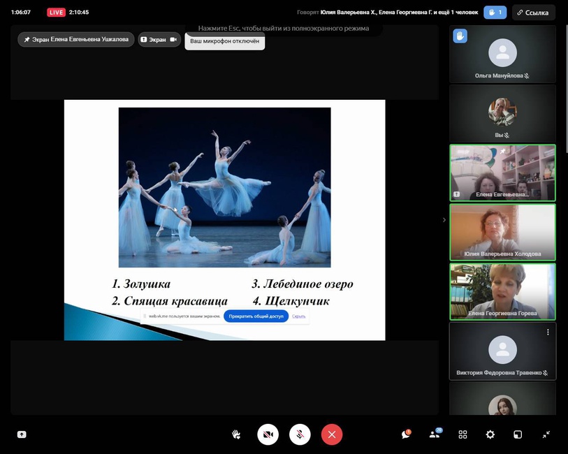Leave the call with red X button
This screenshot has height=454, width=568.
tap(331, 434)
